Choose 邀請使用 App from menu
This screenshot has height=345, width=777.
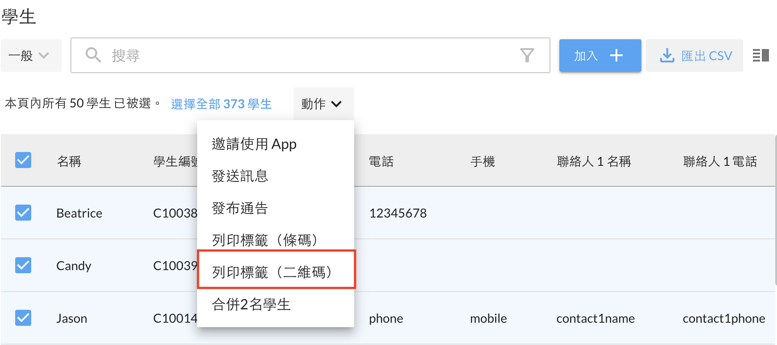point(254,144)
